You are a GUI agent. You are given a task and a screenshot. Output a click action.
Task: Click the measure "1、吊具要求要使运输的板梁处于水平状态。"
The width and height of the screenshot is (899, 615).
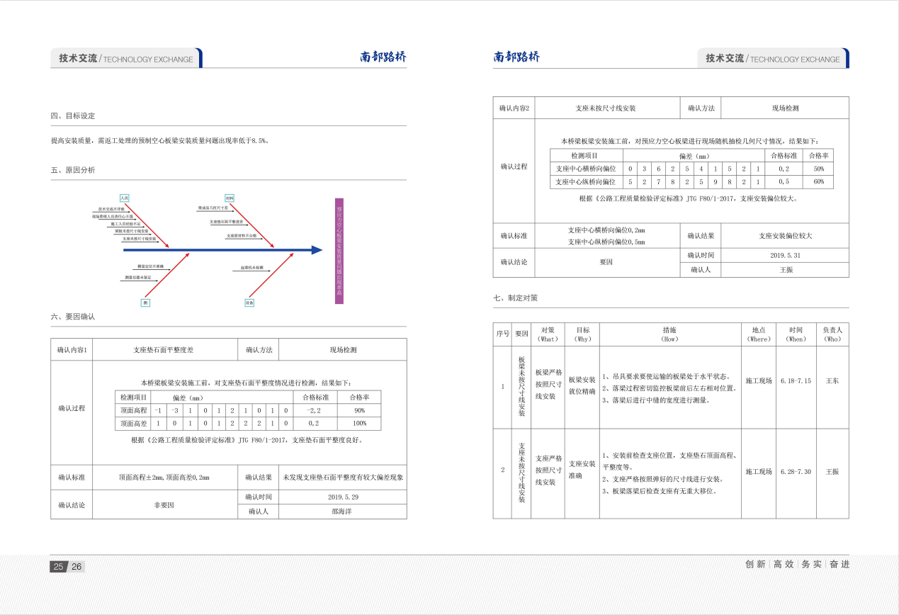(667, 377)
